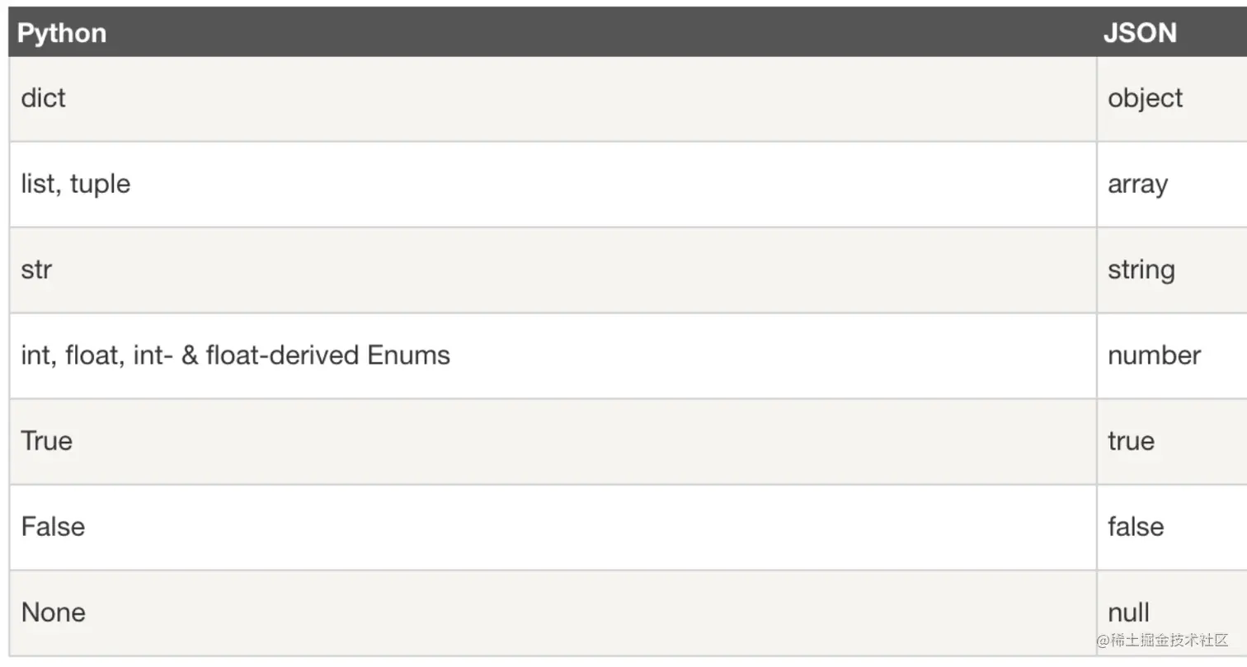The height and width of the screenshot is (667, 1247).
Task: Select the number cell
Action: click(x=1154, y=355)
